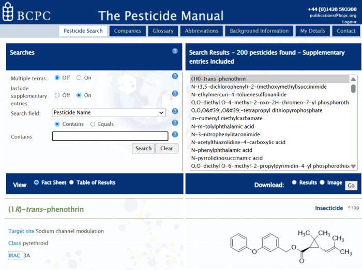The height and width of the screenshot is (270, 362).
Task: Set Multiple terms to Off
Action: pyautogui.click(x=57, y=78)
